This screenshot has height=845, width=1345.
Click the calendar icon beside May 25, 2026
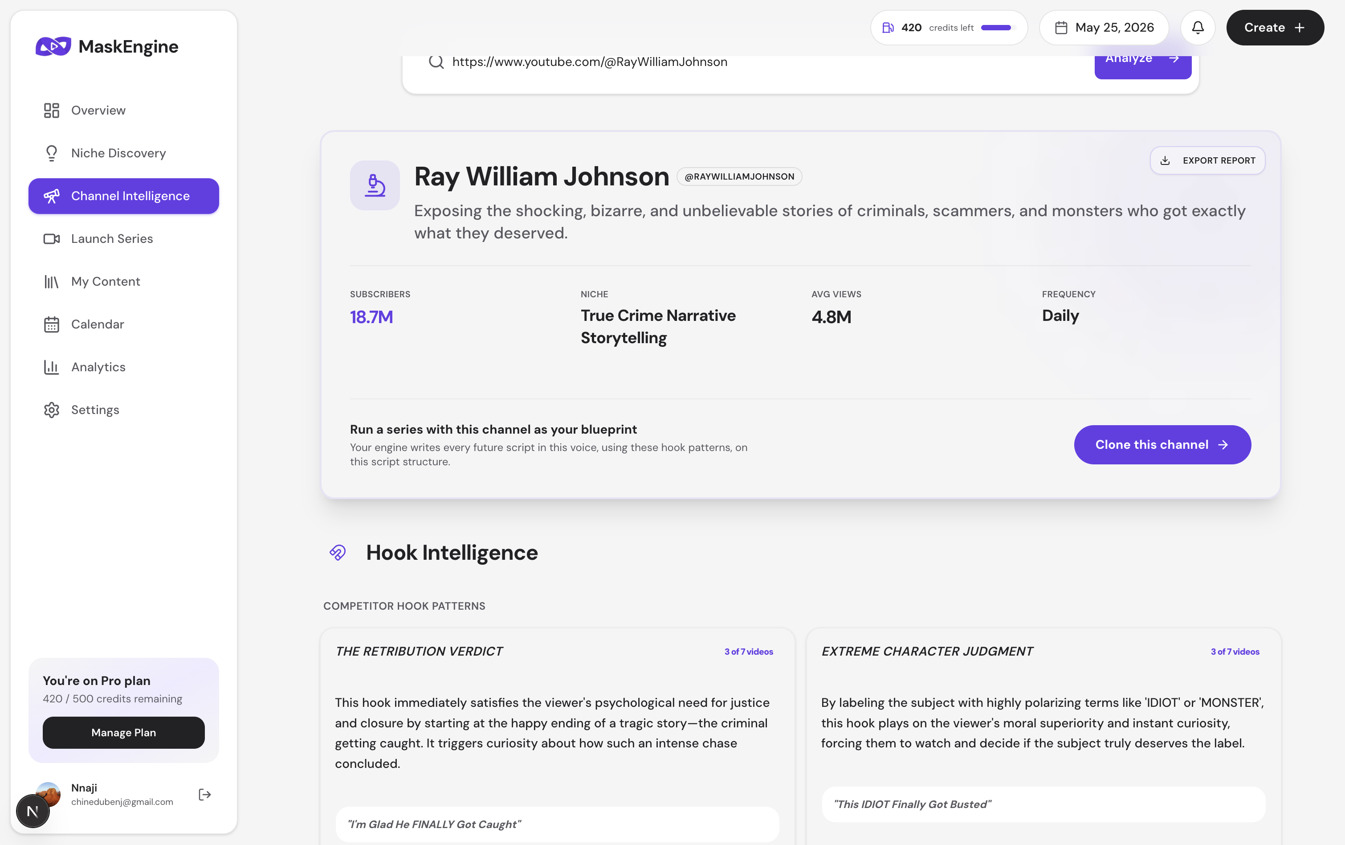click(x=1061, y=27)
